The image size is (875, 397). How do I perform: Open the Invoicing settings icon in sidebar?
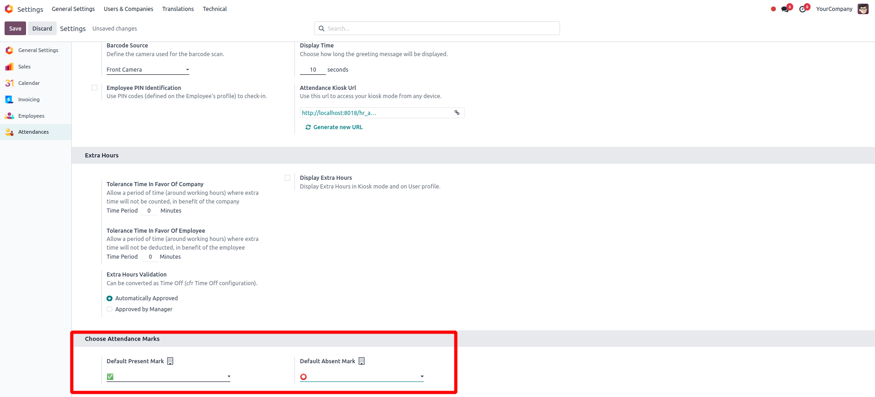9,99
